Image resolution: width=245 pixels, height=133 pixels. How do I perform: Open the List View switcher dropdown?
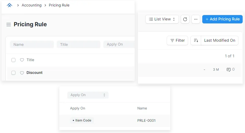(162, 19)
